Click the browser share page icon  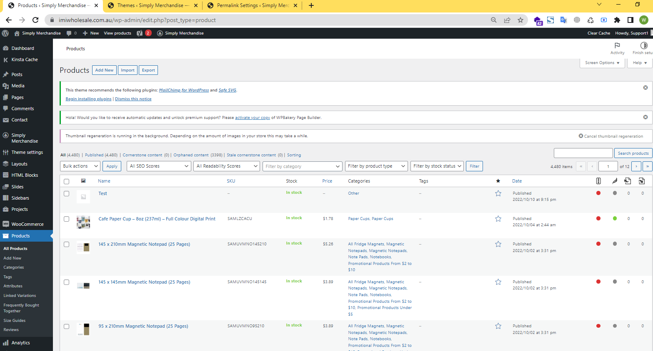coord(507,20)
